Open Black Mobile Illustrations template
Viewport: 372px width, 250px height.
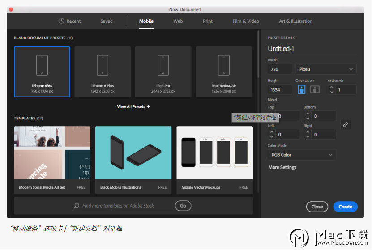coord(133,160)
